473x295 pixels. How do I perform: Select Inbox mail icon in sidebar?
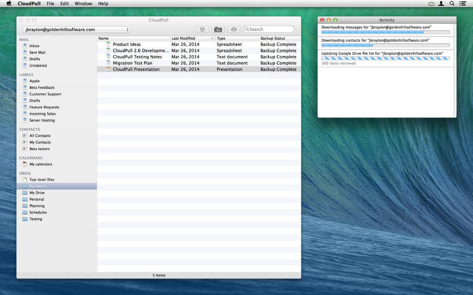pos(25,45)
